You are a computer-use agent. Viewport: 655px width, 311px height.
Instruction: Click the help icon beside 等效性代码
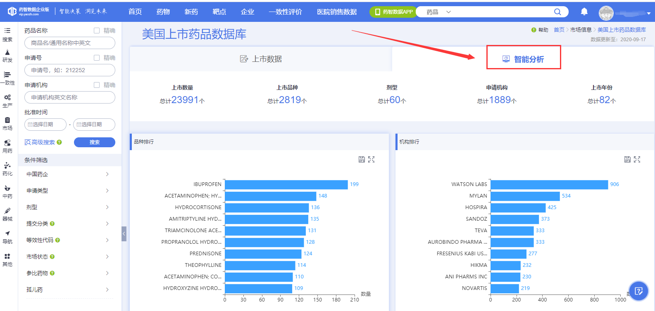57,240
